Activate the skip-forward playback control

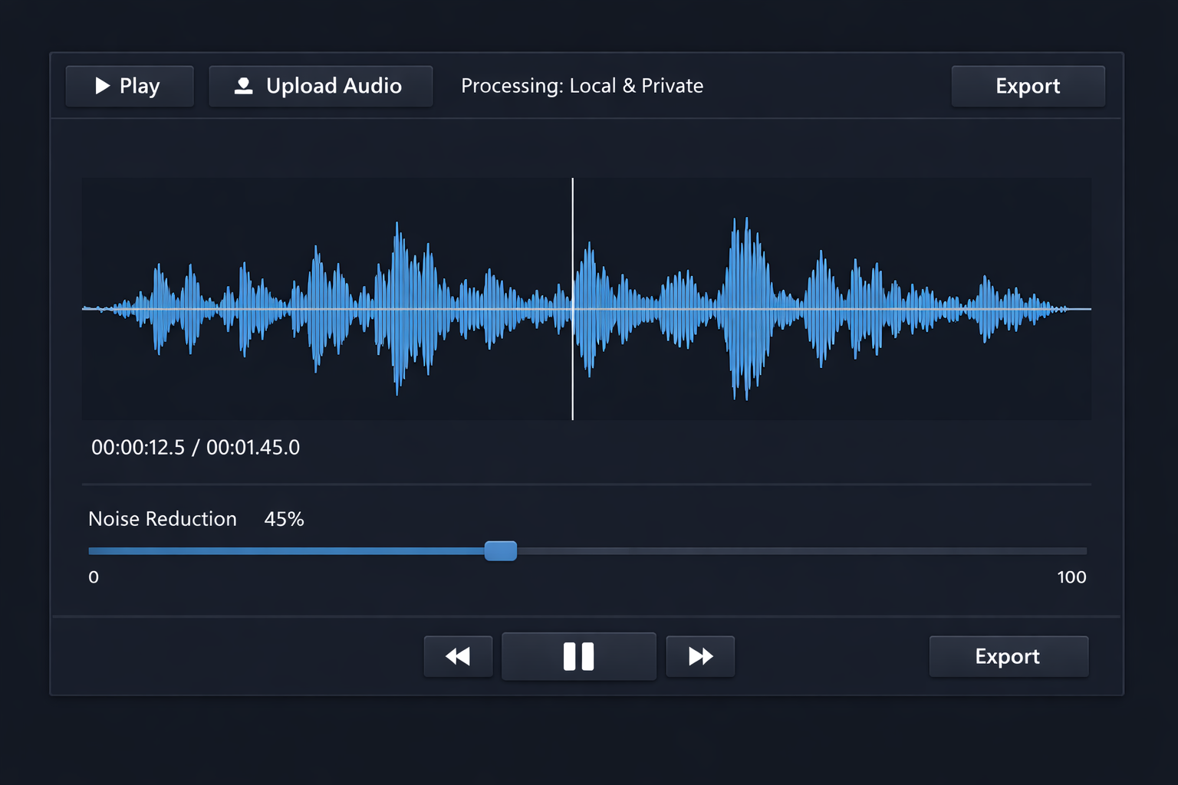point(699,656)
